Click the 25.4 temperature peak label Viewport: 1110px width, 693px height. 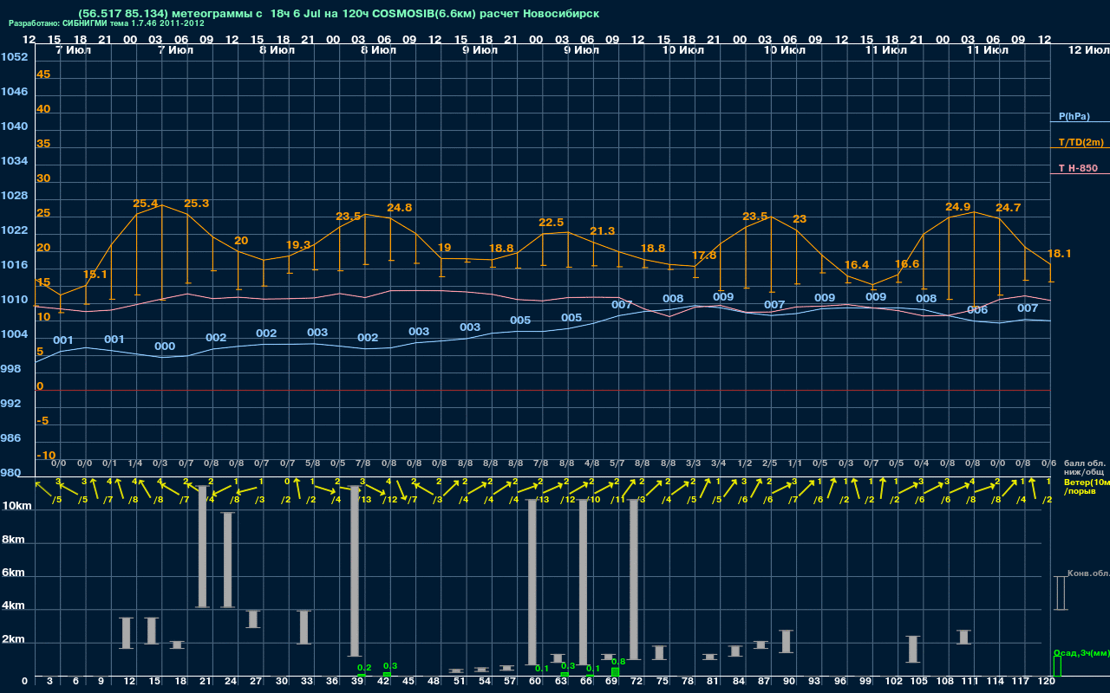[146, 204]
